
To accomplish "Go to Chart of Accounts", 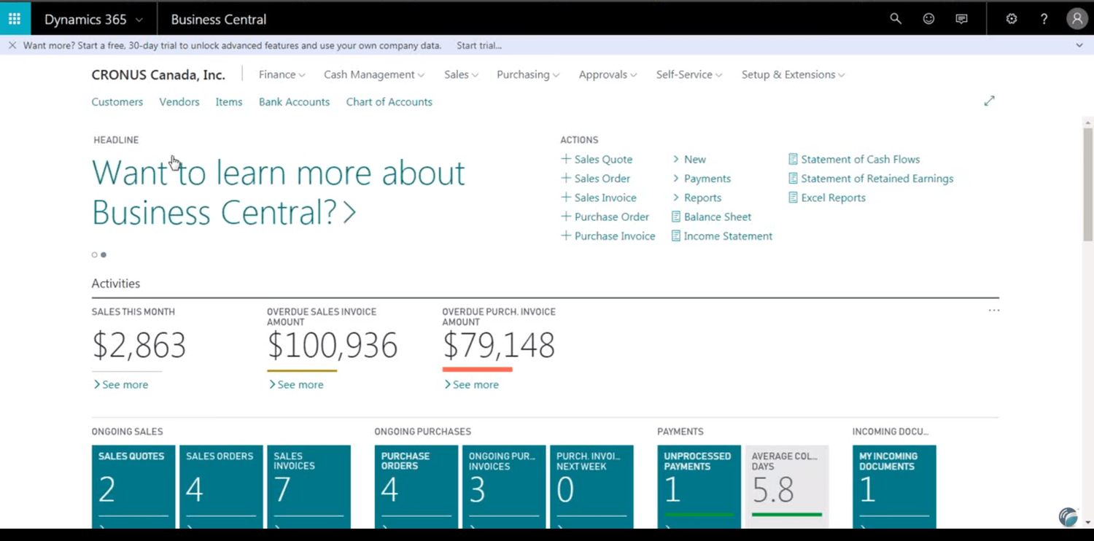I will [389, 102].
